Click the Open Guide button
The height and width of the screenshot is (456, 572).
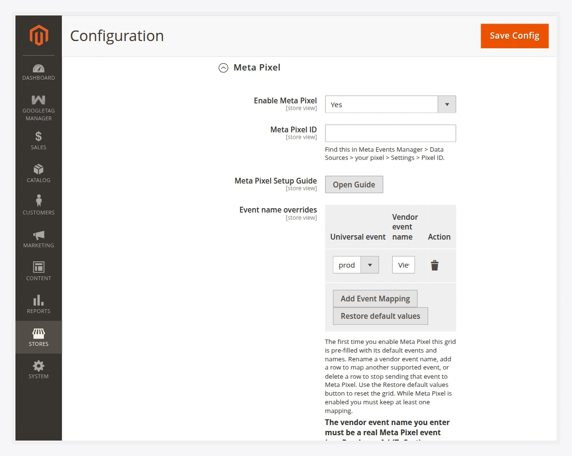click(354, 185)
